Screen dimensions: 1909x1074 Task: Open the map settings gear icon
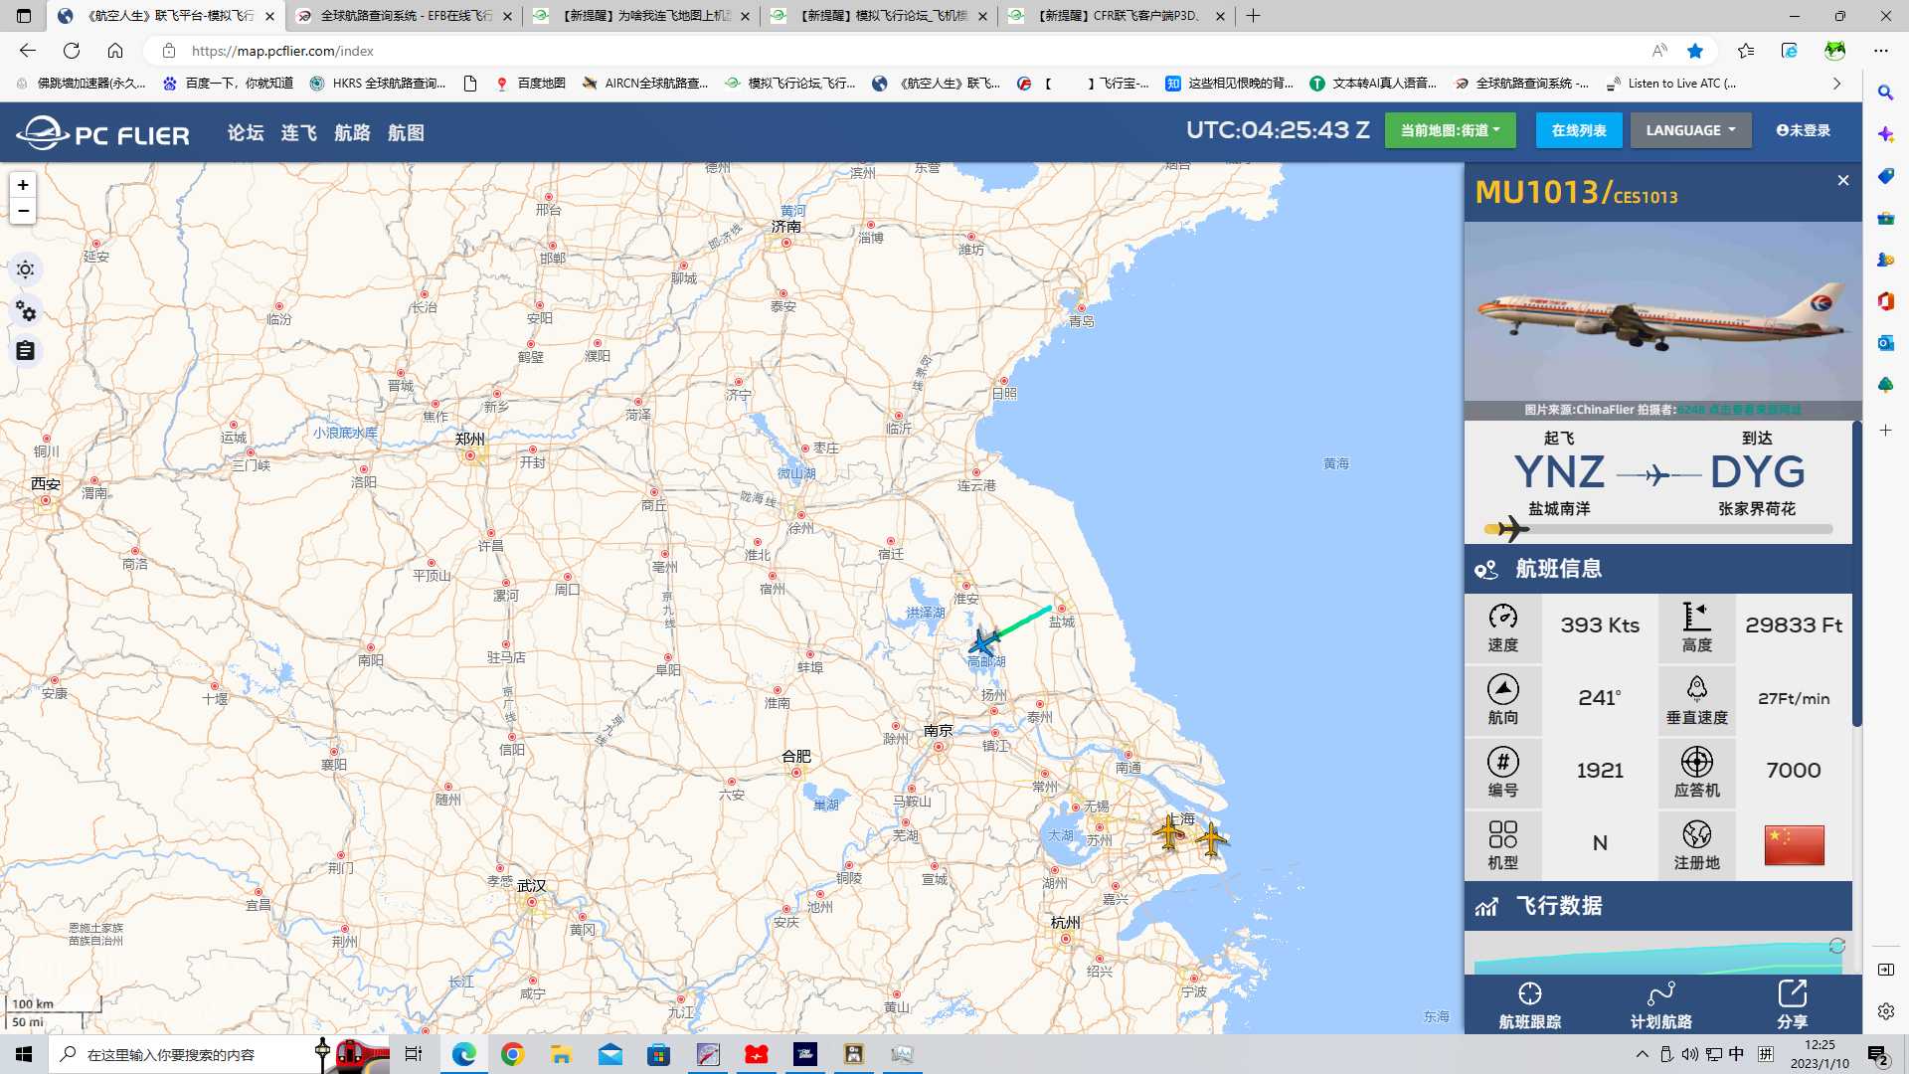coord(25,311)
